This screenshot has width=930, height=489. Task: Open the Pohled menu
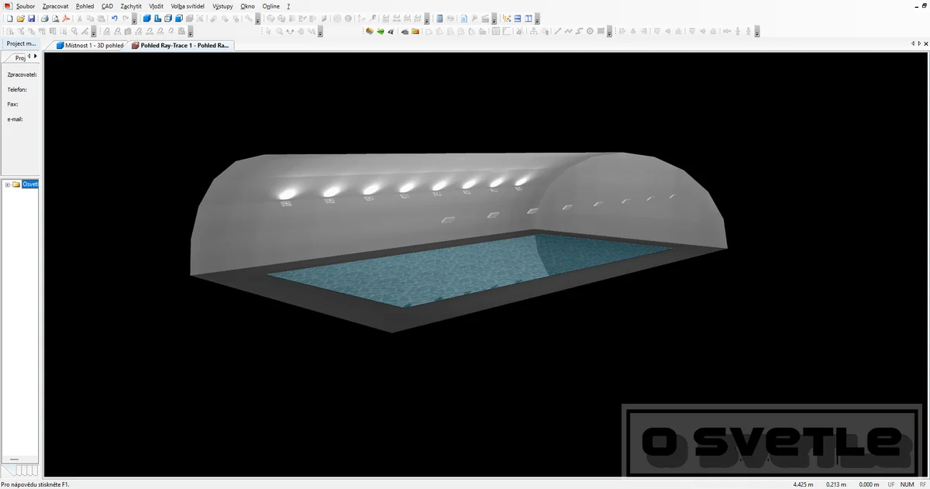click(85, 6)
